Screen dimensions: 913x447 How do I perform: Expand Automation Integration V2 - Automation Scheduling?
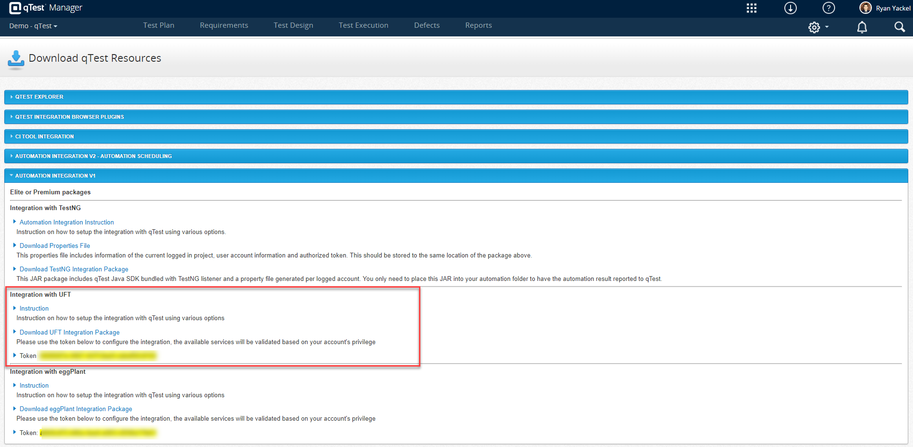click(x=93, y=156)
